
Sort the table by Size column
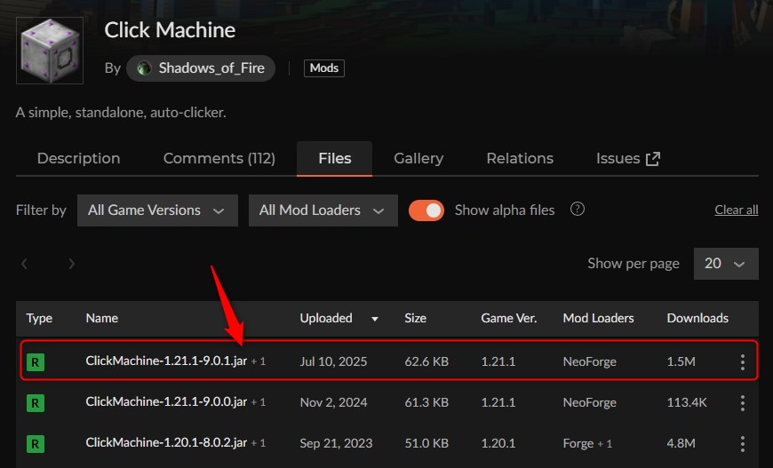pos(415,318)
